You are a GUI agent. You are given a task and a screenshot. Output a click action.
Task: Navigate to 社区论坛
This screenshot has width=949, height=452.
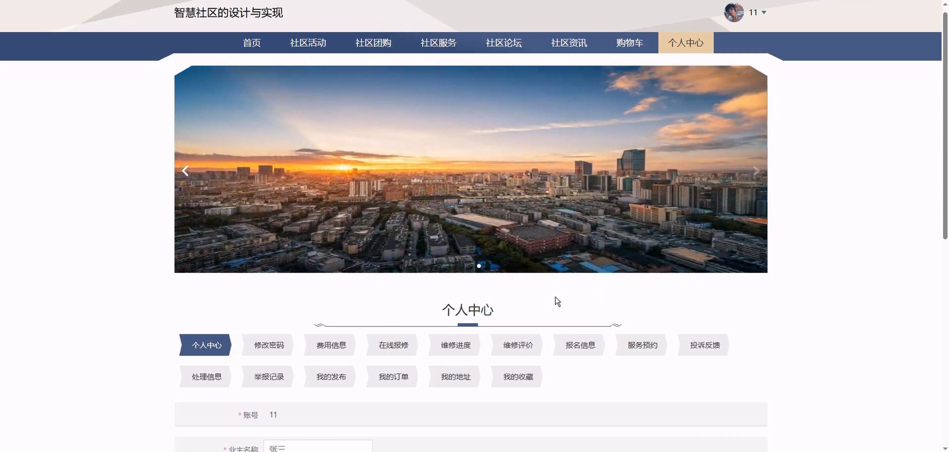click(504, 43)
